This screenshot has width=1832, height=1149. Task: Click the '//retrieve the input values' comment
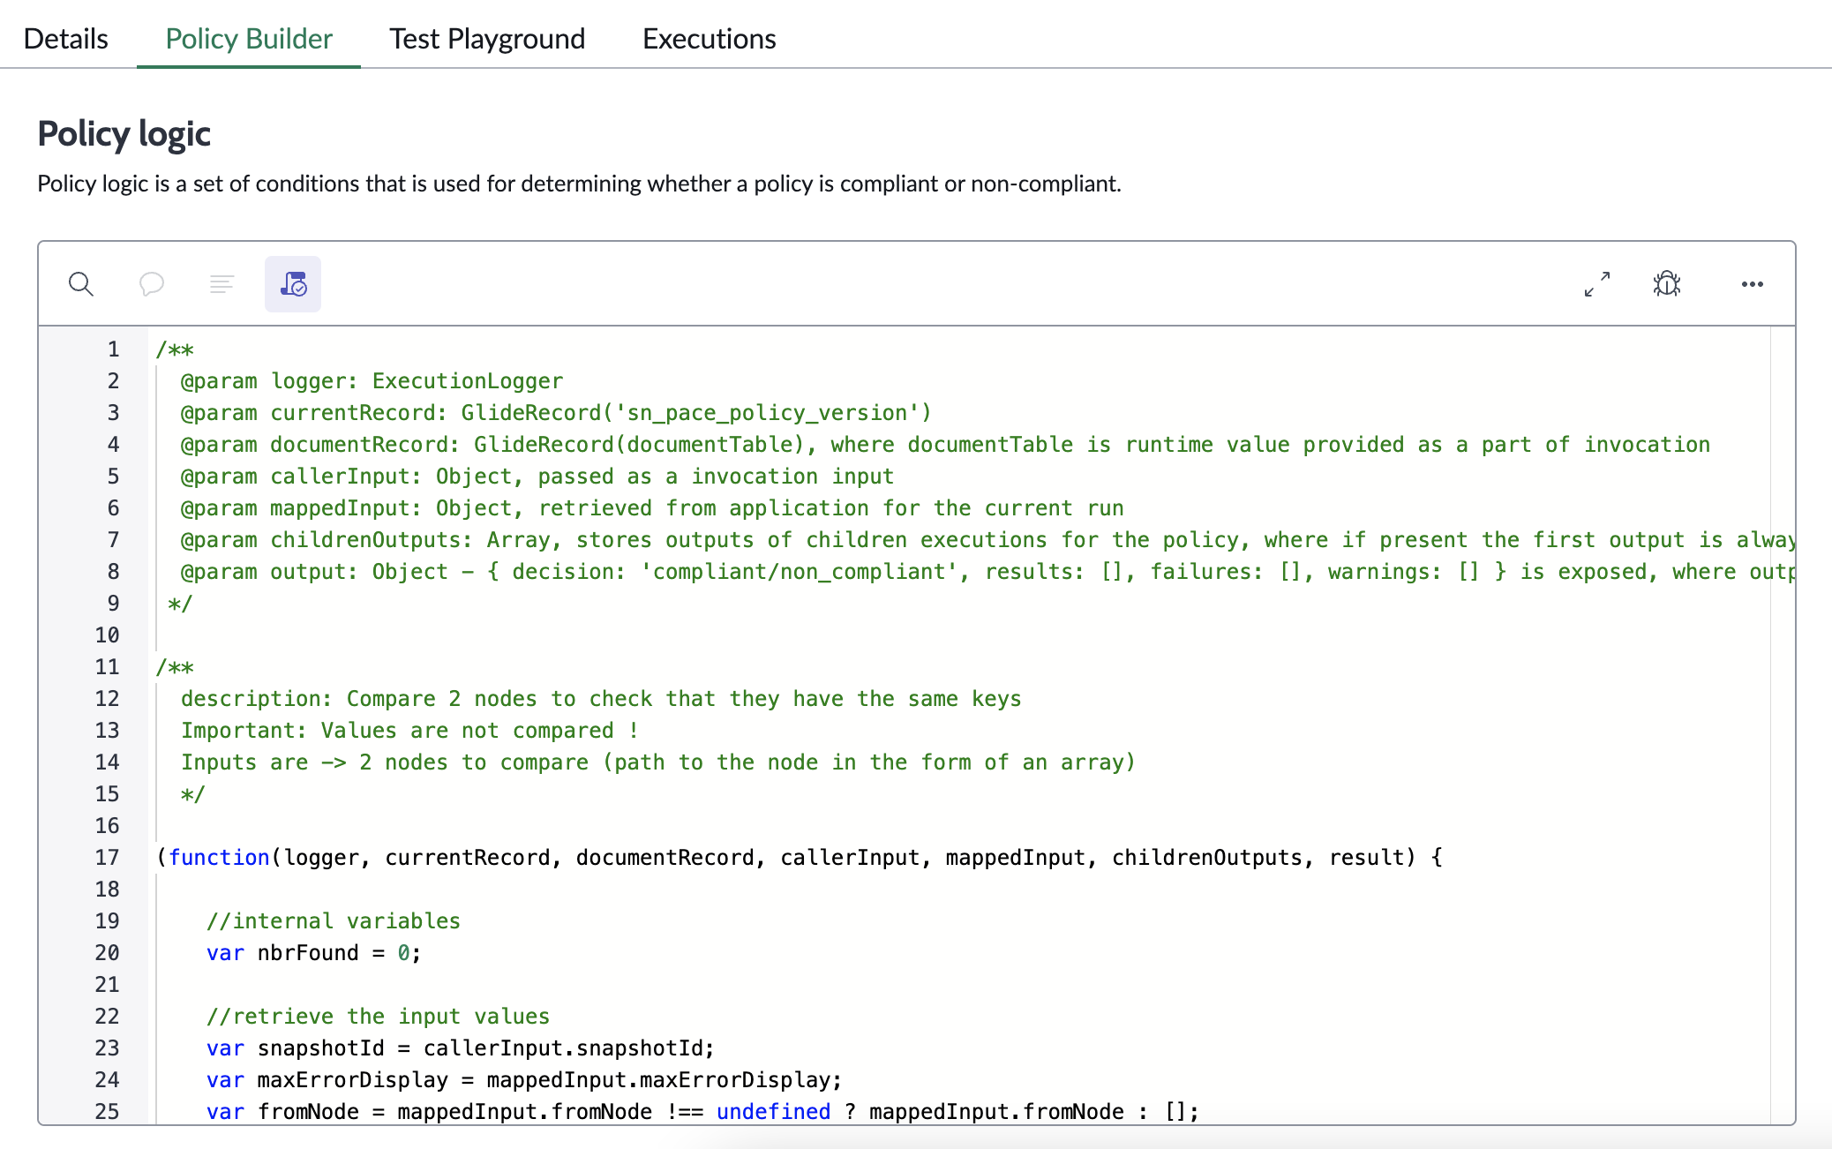[378, 1017]
